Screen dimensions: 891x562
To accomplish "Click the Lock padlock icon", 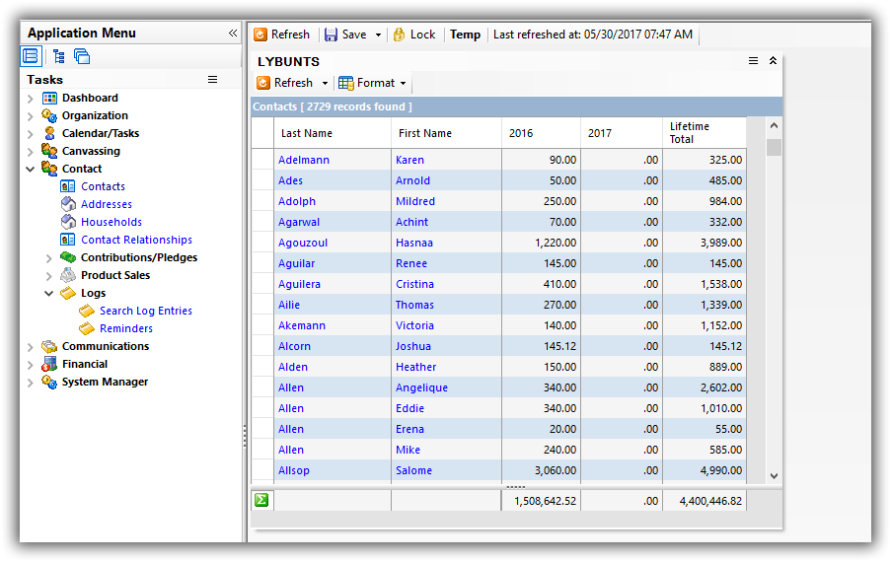I will click(x=400, y=35).
